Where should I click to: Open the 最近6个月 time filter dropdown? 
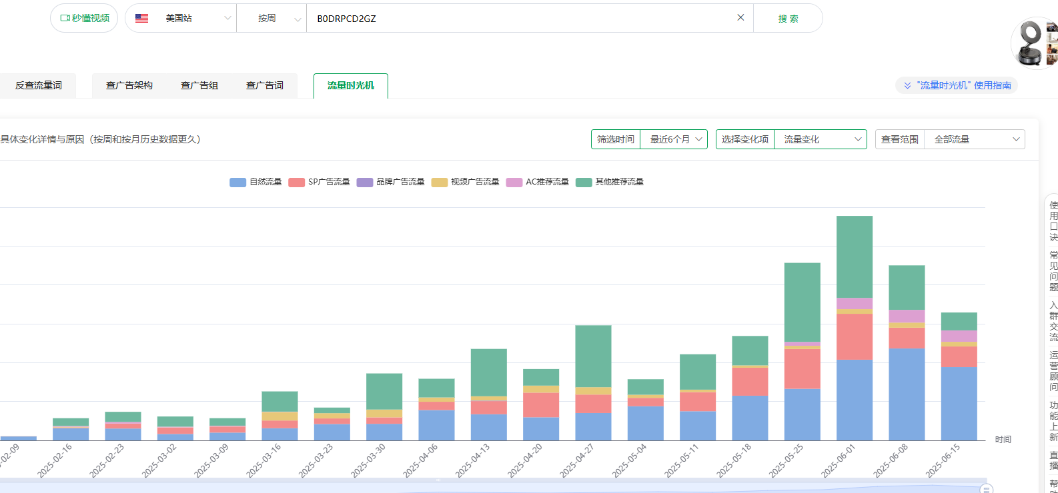(x=673, y=139)
